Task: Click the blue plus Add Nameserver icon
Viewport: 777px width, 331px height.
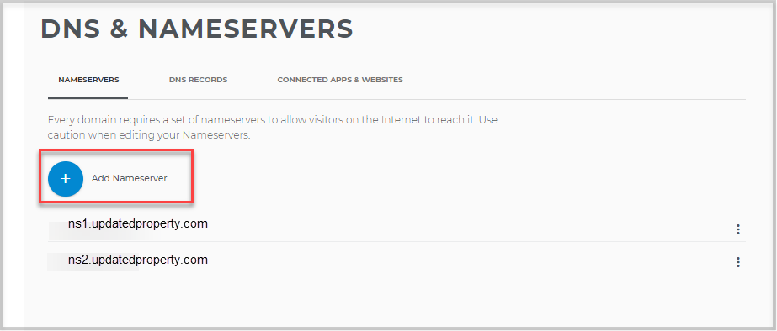Action: tap(66, 179)
